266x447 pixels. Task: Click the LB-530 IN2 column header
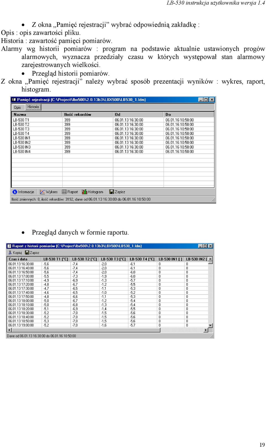pos(196,259)
